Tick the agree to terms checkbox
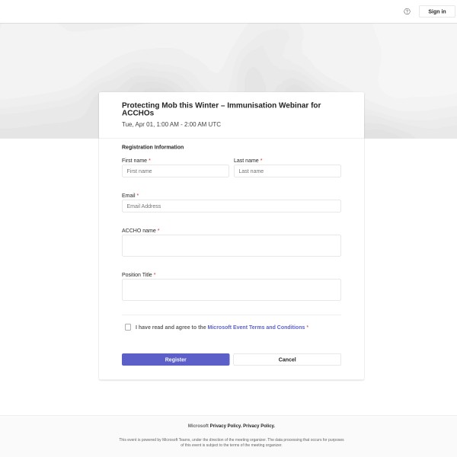Image resolution: width=457 pixels, height=457 pixels. (x=128, y=328)
